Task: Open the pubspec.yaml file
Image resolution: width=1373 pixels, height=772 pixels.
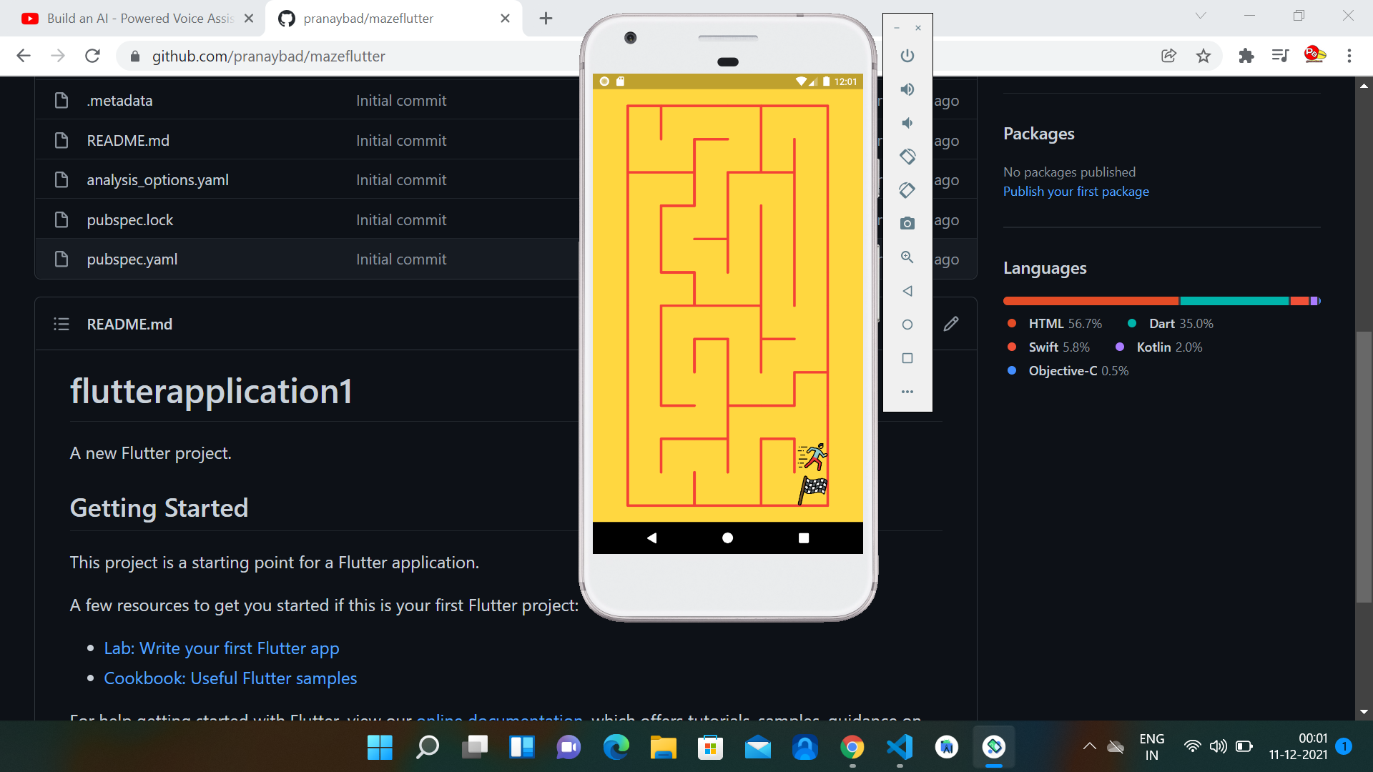Action: pos(132,259)
